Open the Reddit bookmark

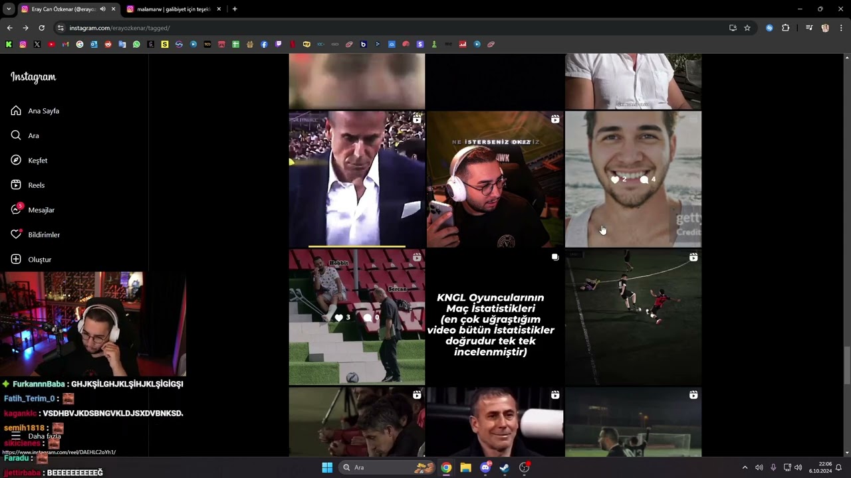point(108,44)
